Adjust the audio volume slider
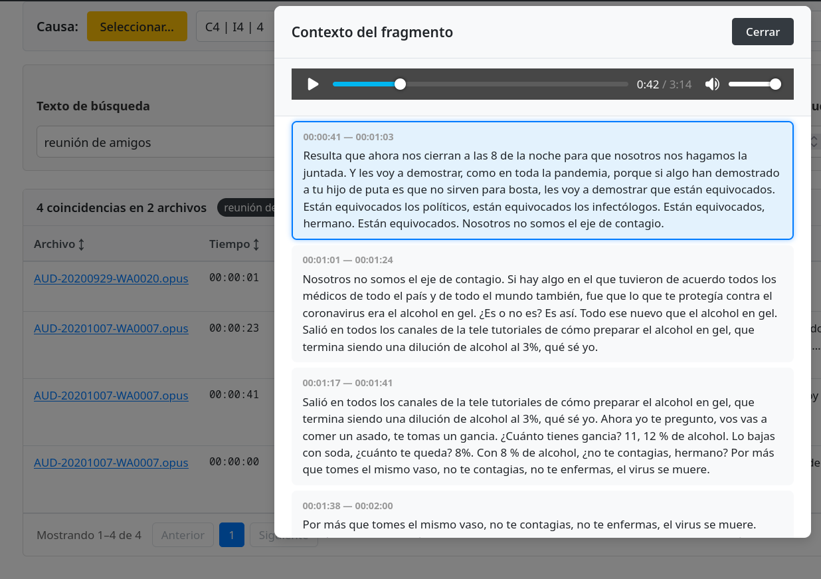The image size is (821, 579). click(754, 84)
